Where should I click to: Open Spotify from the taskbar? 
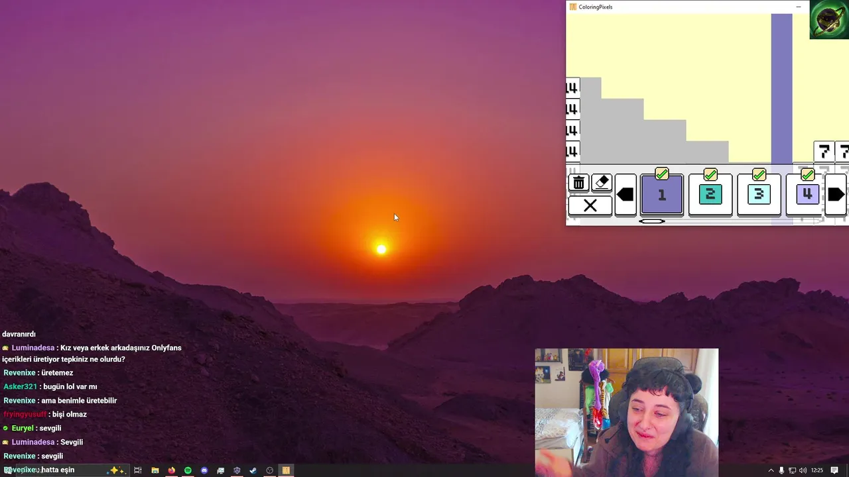tap(188, 470)
